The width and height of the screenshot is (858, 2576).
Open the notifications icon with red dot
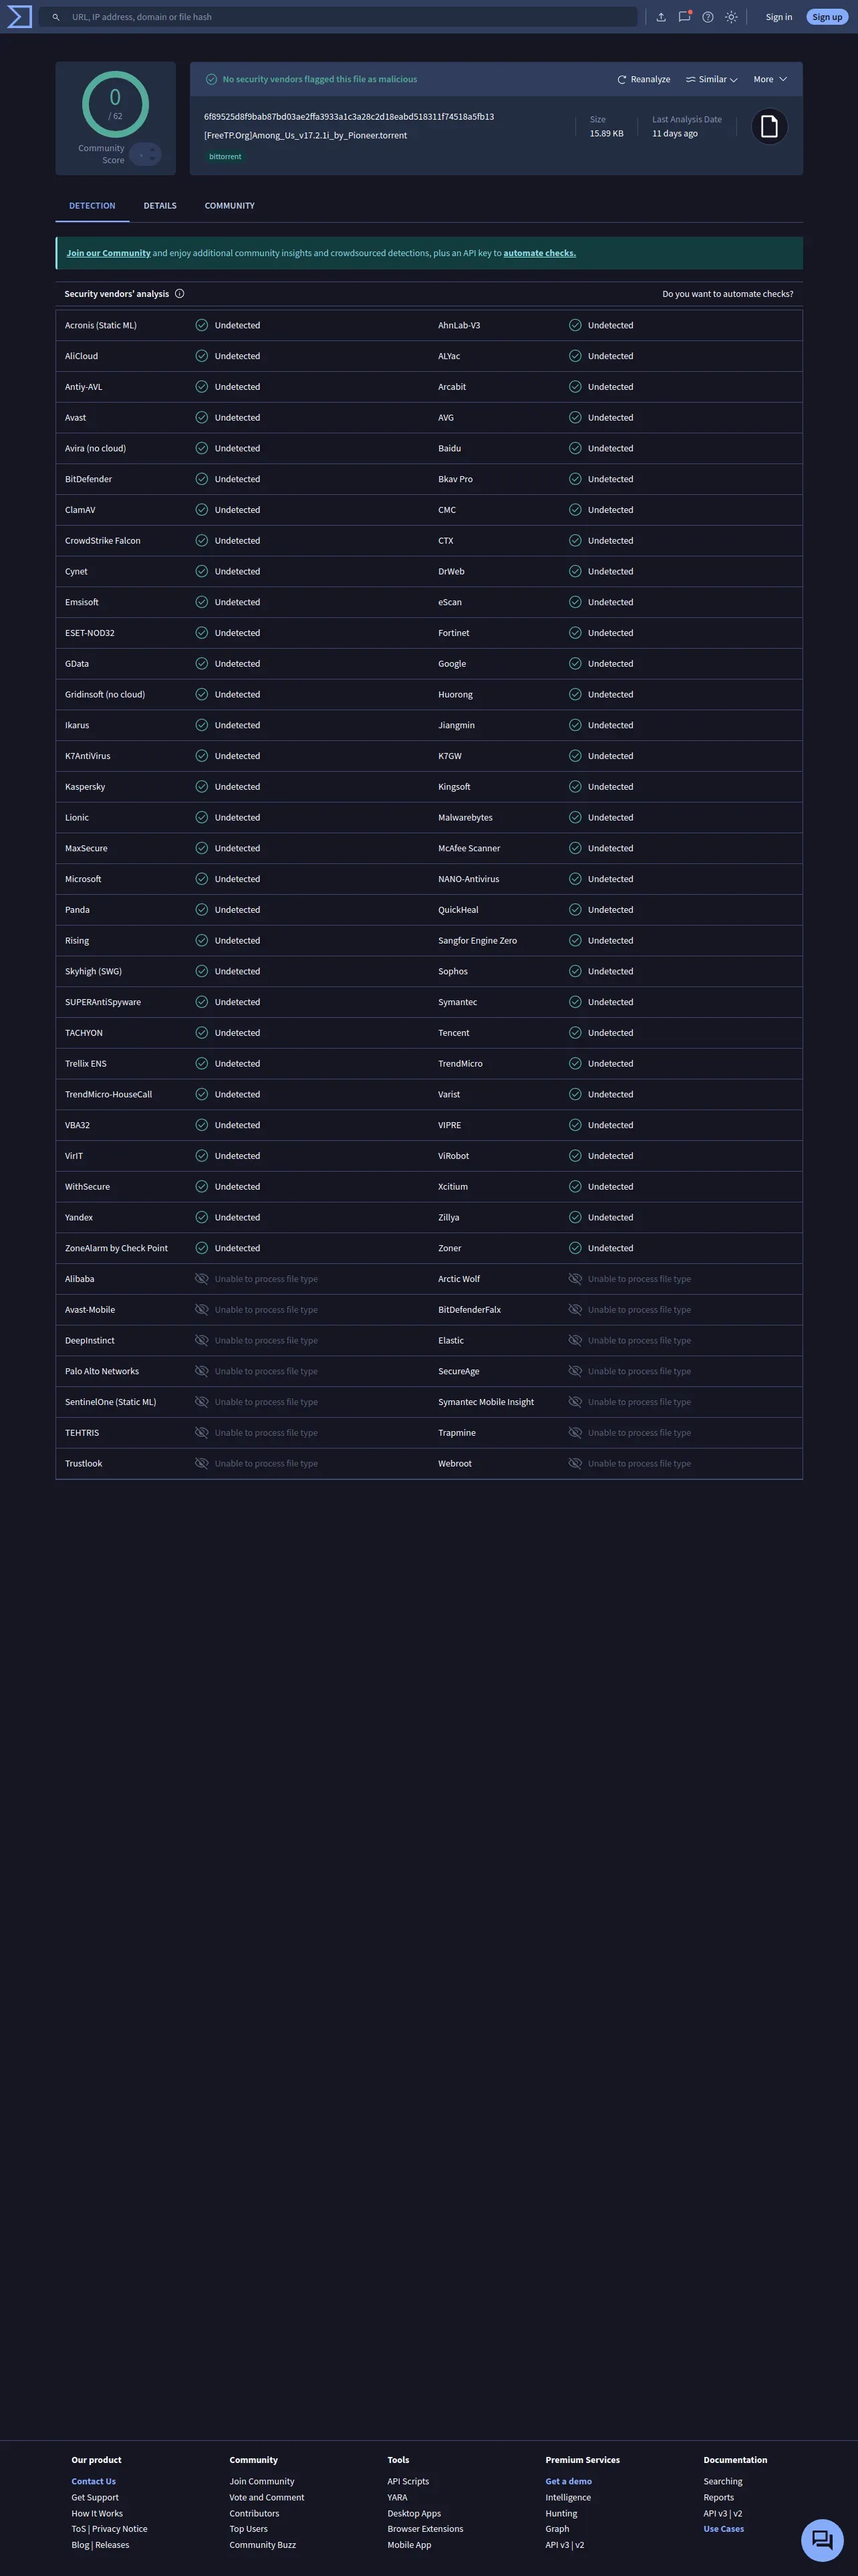click(x=684, y=17)
